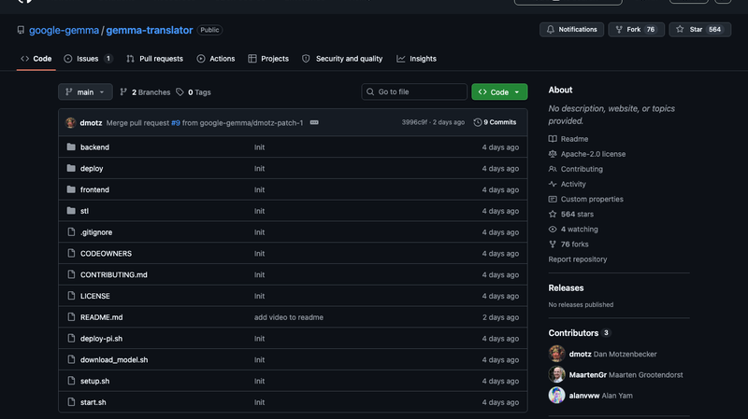Screen dimensions: 748x419
Task: Open the CODEOWNERS file
Action: coord(106,253)
